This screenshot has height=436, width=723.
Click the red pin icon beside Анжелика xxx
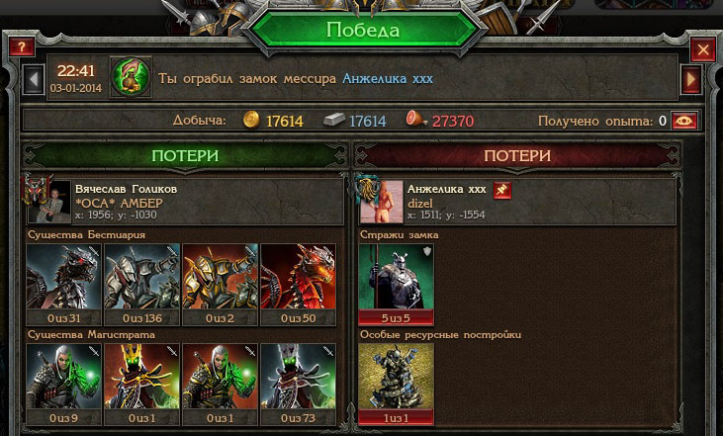click(502, 190)
